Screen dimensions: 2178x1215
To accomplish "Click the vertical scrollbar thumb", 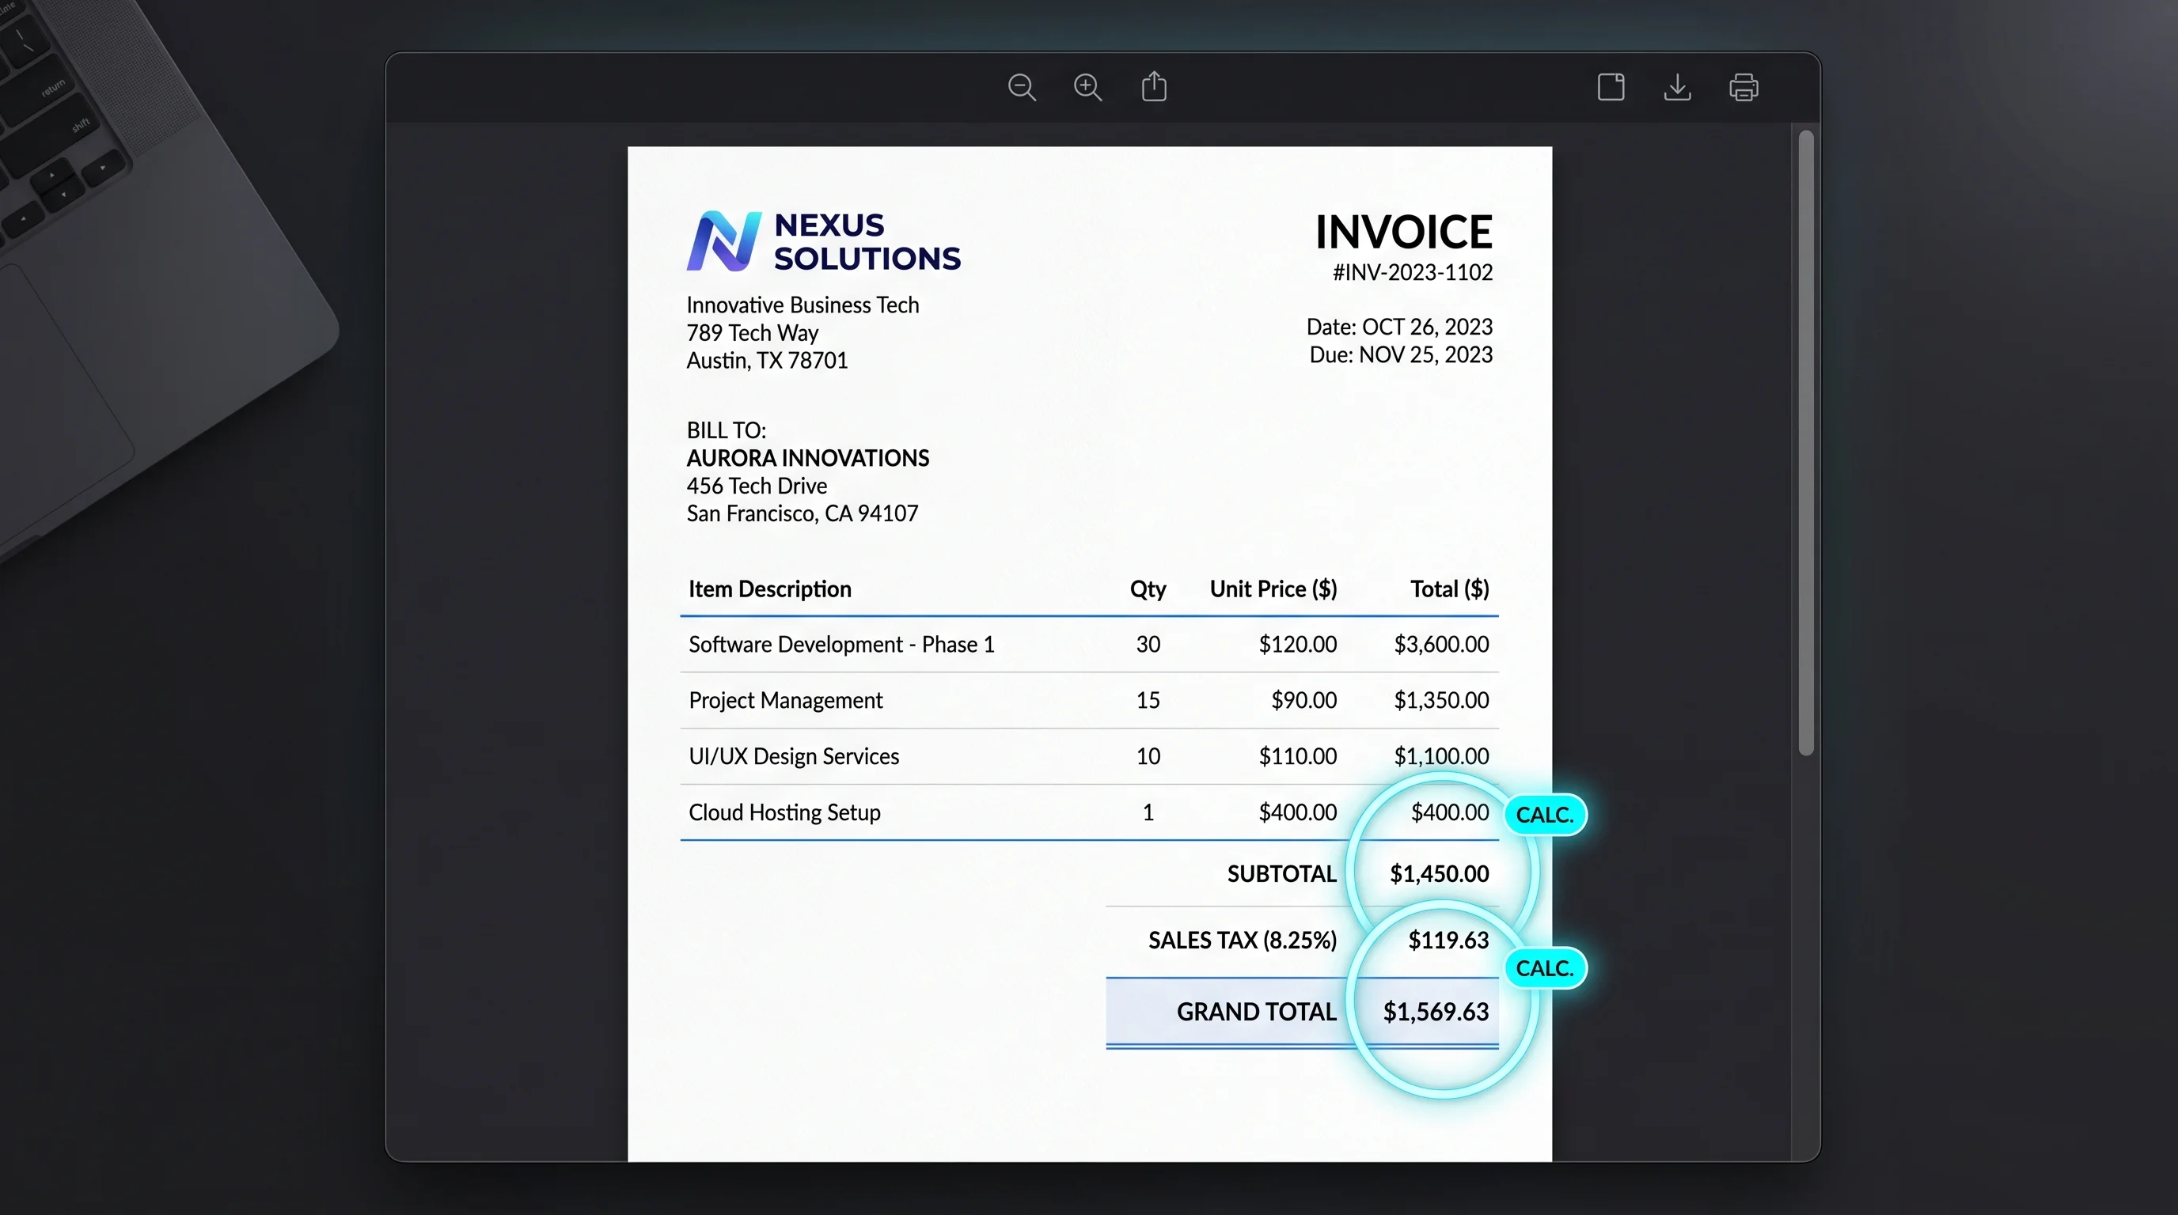I will coord(1806,443).
